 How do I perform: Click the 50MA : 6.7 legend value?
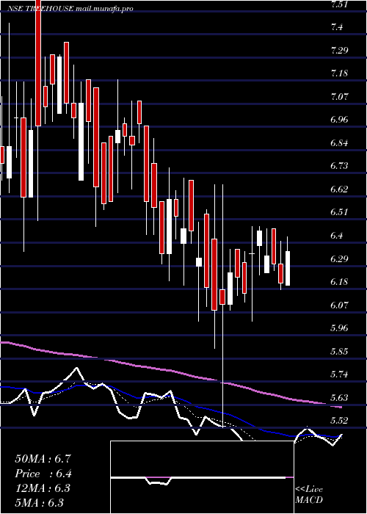[x=43, y=459]
